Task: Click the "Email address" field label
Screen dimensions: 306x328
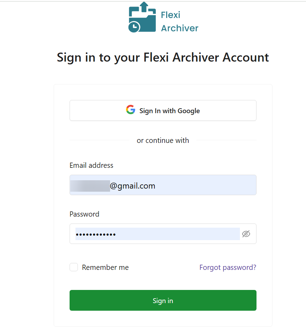Action: point(91,165)
